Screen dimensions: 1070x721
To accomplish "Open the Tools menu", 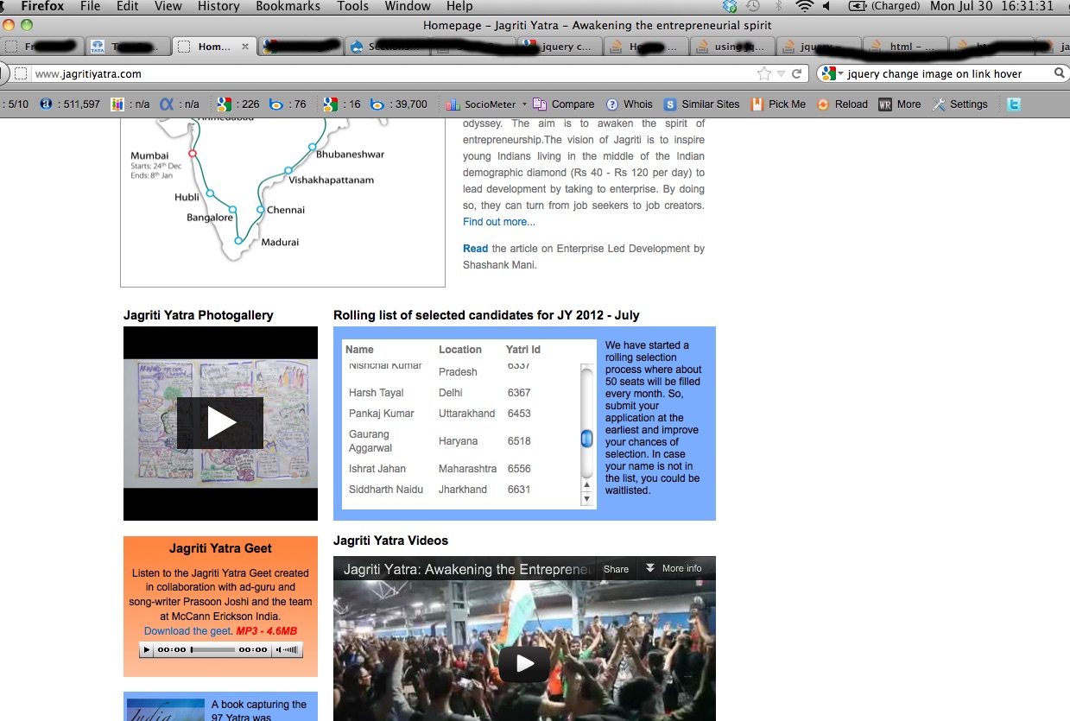I will [x=353, y=7].
